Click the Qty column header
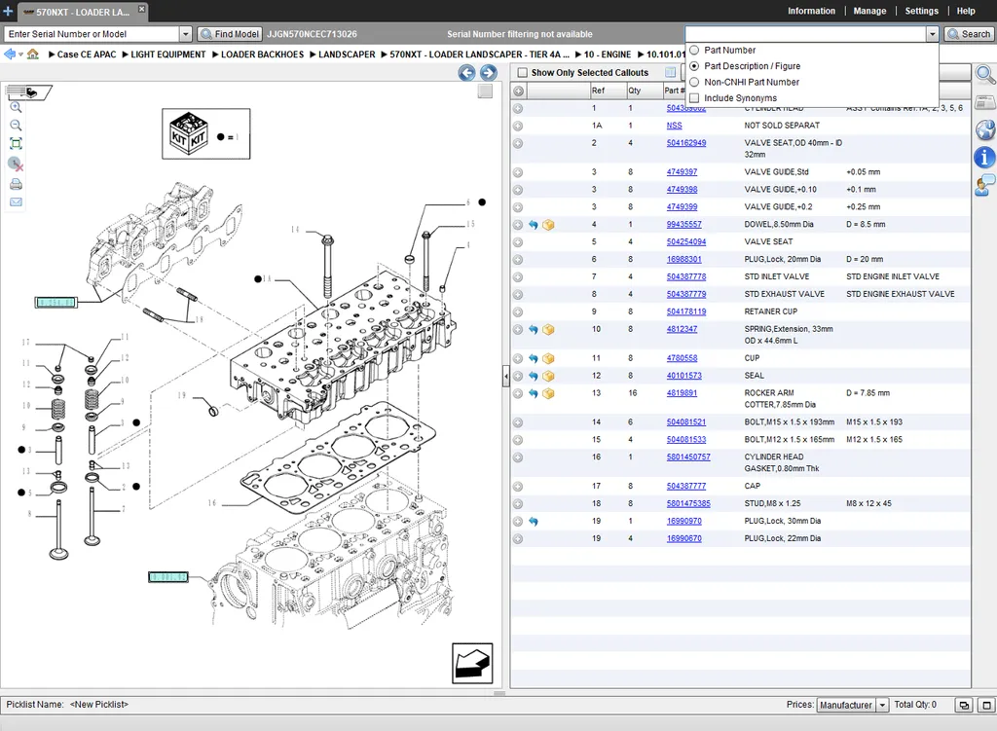The image size is (997, 731). tap(644, 91)
